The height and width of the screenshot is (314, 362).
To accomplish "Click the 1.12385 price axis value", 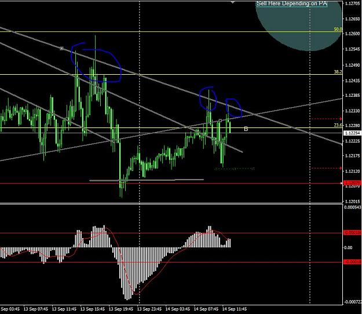I will pyautogui.click(x=352, y=95).
